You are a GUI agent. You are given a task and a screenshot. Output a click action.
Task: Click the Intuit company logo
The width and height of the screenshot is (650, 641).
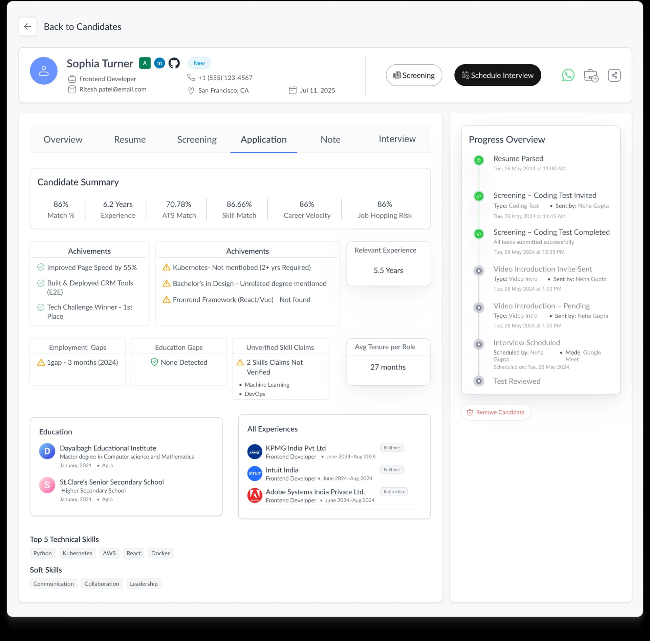[x=255, y=473]
